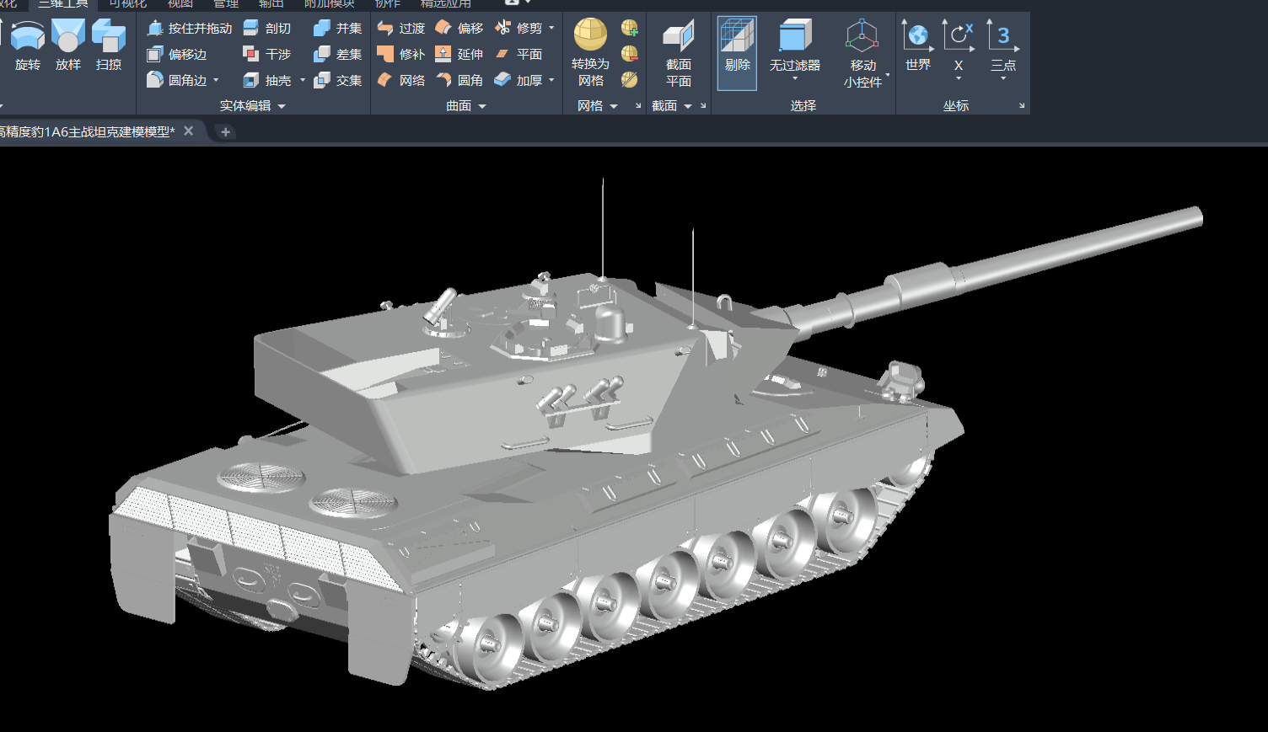Close the 豹1A6 drawing file tab
Viewport: 1268px width, 732px height.
click(x=189, y=131)
